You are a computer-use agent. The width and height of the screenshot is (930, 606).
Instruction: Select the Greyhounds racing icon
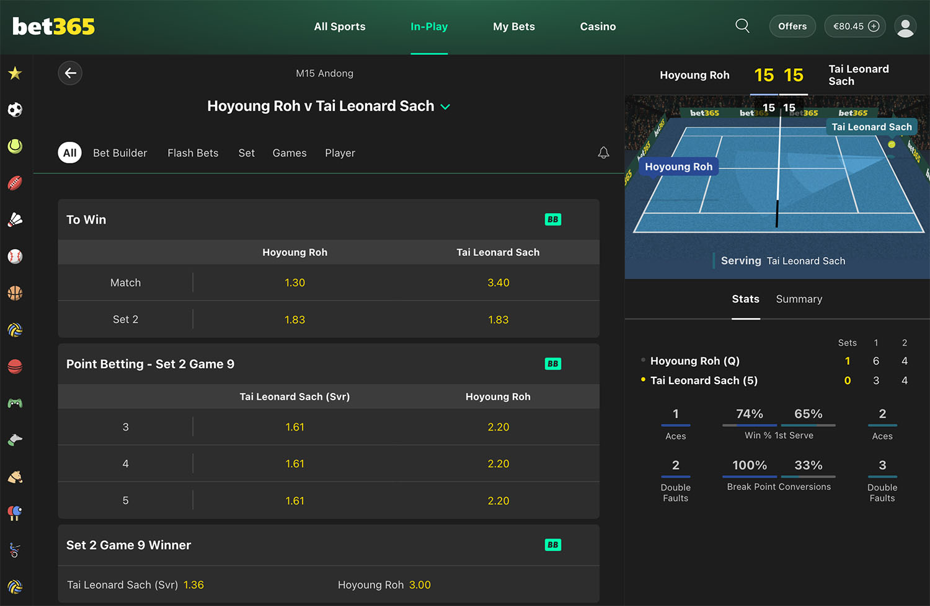point(15,440)
